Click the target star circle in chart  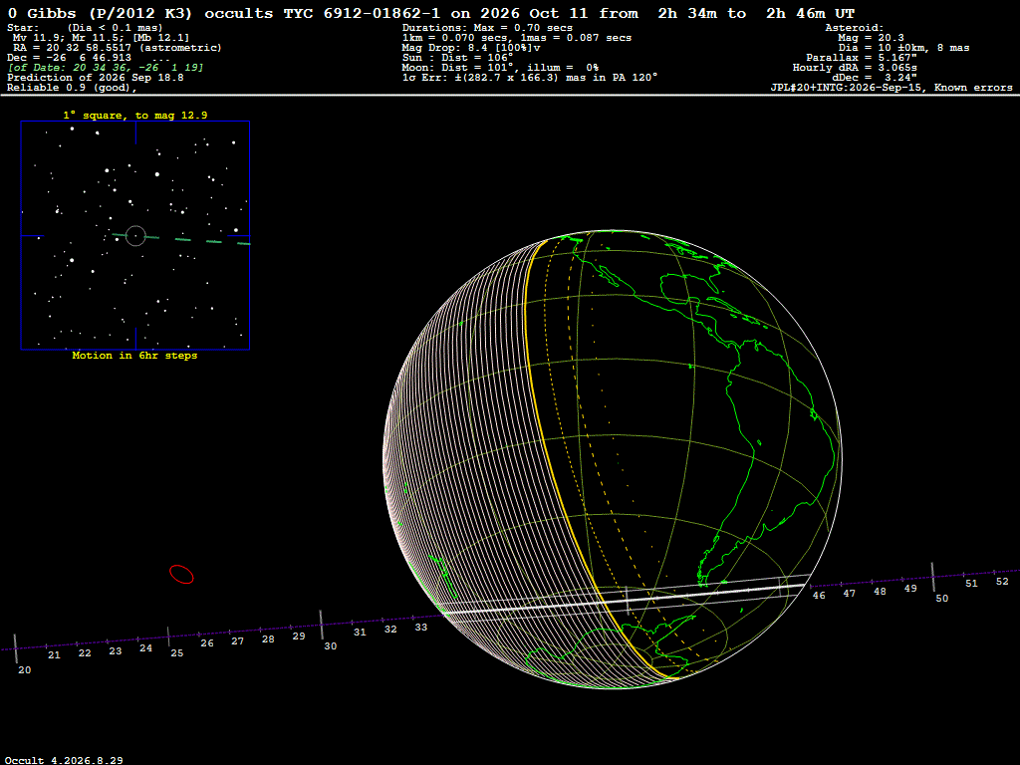coord(135,235)
